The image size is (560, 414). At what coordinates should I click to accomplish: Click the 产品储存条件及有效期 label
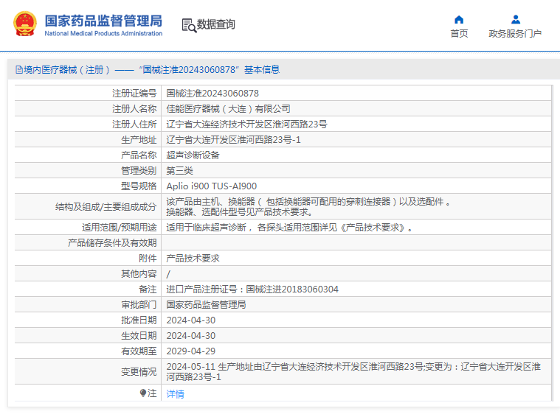point(112,243)
